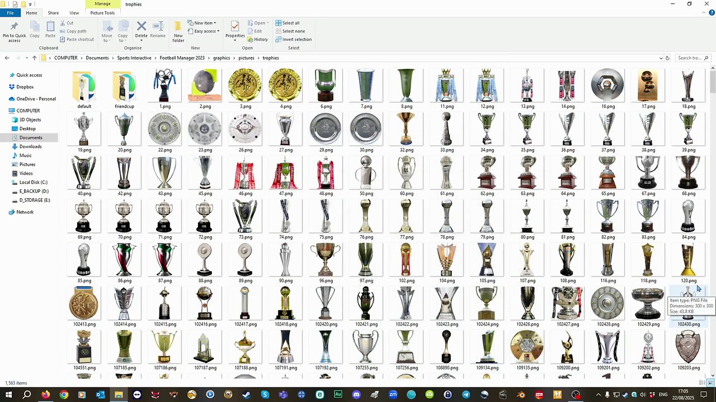Select Dropbox in navigation pane
The width and height of the screenshot is (716, 402).
pyautogui.click(x=25, y=87)
